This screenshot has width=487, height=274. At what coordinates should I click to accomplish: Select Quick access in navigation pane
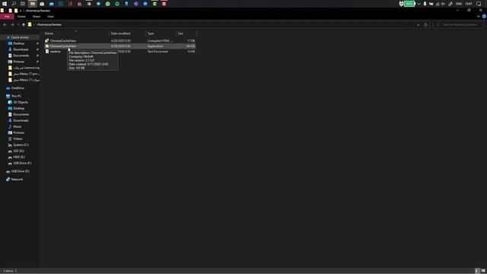point(20,37)
